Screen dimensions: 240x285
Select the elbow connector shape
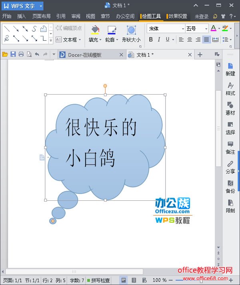(x=44, y=38)
